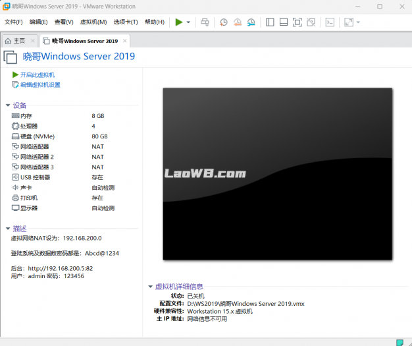Toggle the thumbnail bar layout icon
412x346 pixels.
(x=284, y=22)
